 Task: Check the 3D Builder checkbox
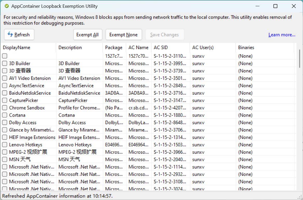coord(5,63)
